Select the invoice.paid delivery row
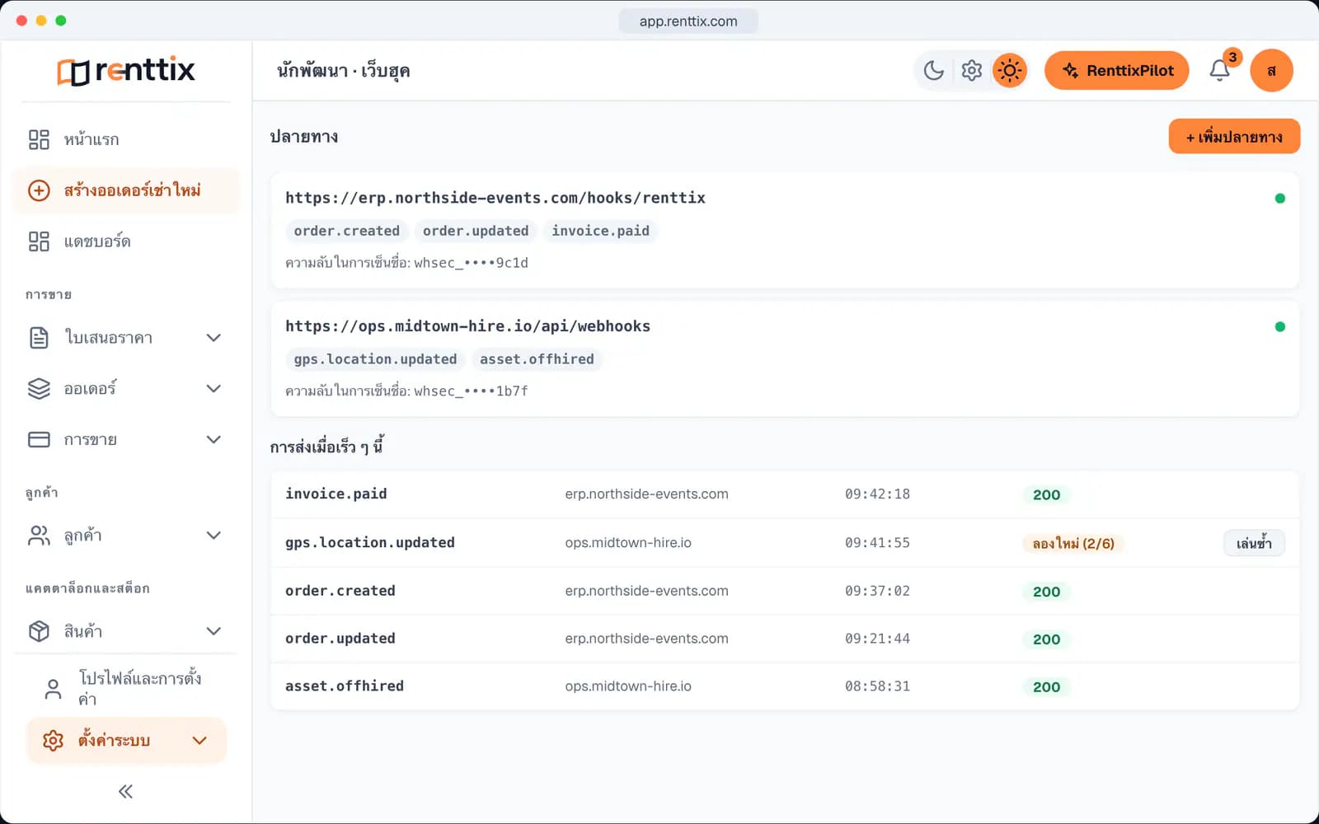The height and width of the screenshot is (824, 1319). click(785, 494)
